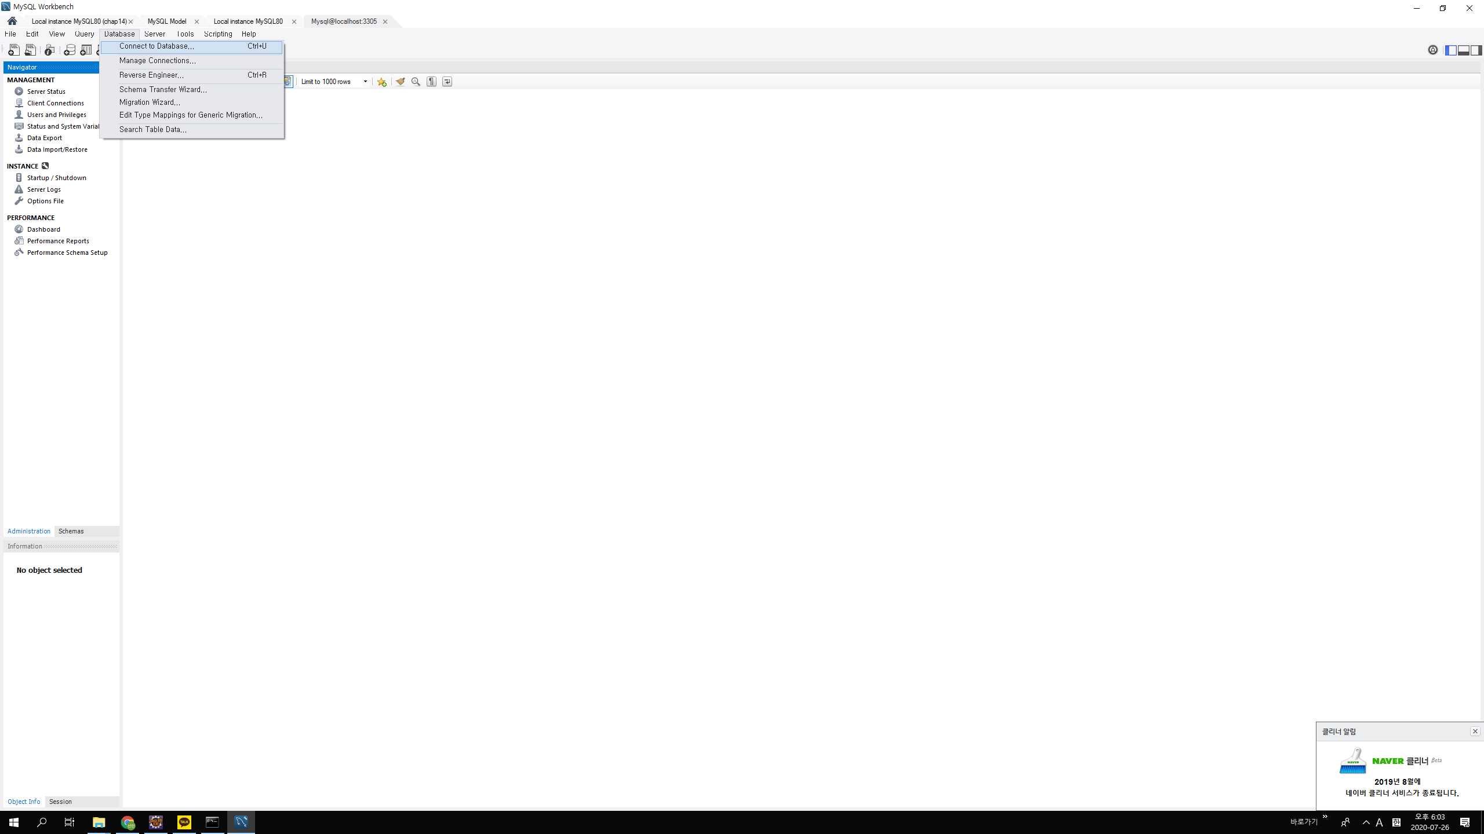1484x834 pixels.
Task: Choose Connect to Database menu entry
Action: coord(192,46)
